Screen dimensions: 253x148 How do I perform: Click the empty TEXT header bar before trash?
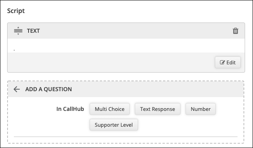pyautogui.click(x=136, y=31)
